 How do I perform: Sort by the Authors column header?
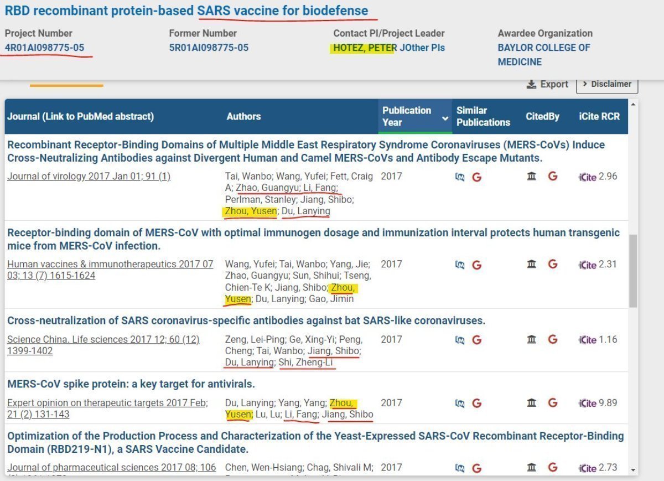(x=243, y=116)
